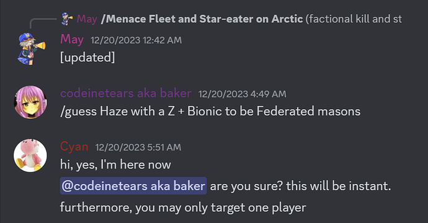Click truncated reply text (factional kill and st
Viewport: 428px width, 223px height.
tap(354, 19)
